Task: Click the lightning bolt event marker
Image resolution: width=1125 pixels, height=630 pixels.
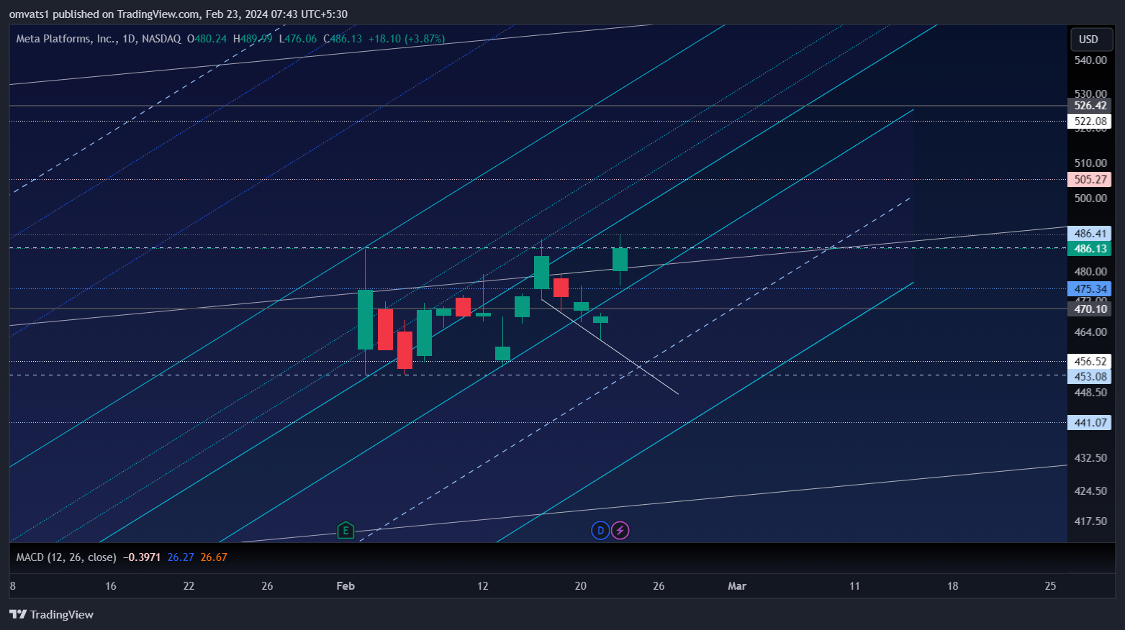Action: [x=620, y=531]
